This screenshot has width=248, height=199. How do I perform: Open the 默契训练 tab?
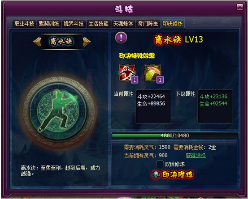tap(49, 24)
